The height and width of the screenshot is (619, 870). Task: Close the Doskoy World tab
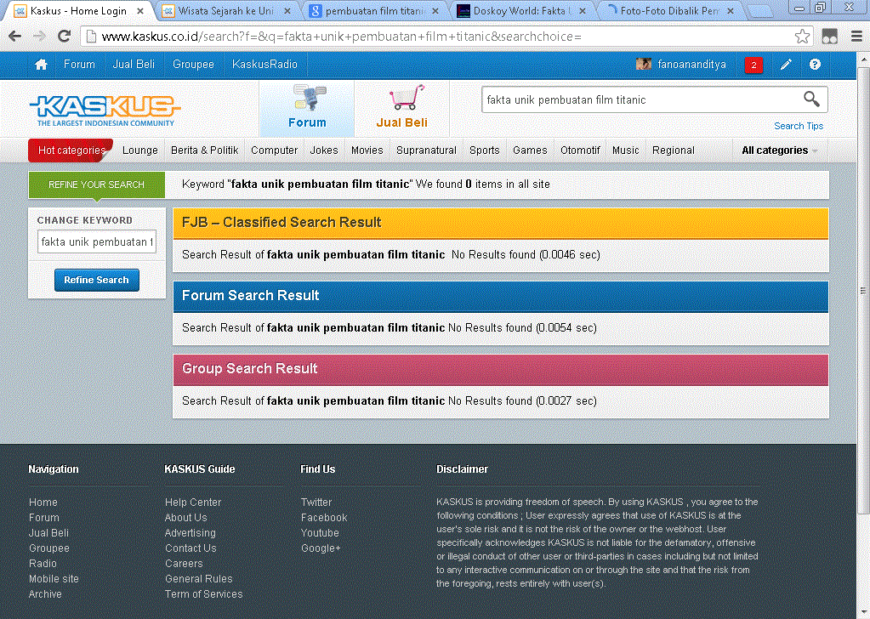(x=582, y=11)
